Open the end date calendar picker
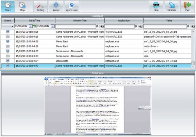This screenshot has height=137, width=196. 53,26
